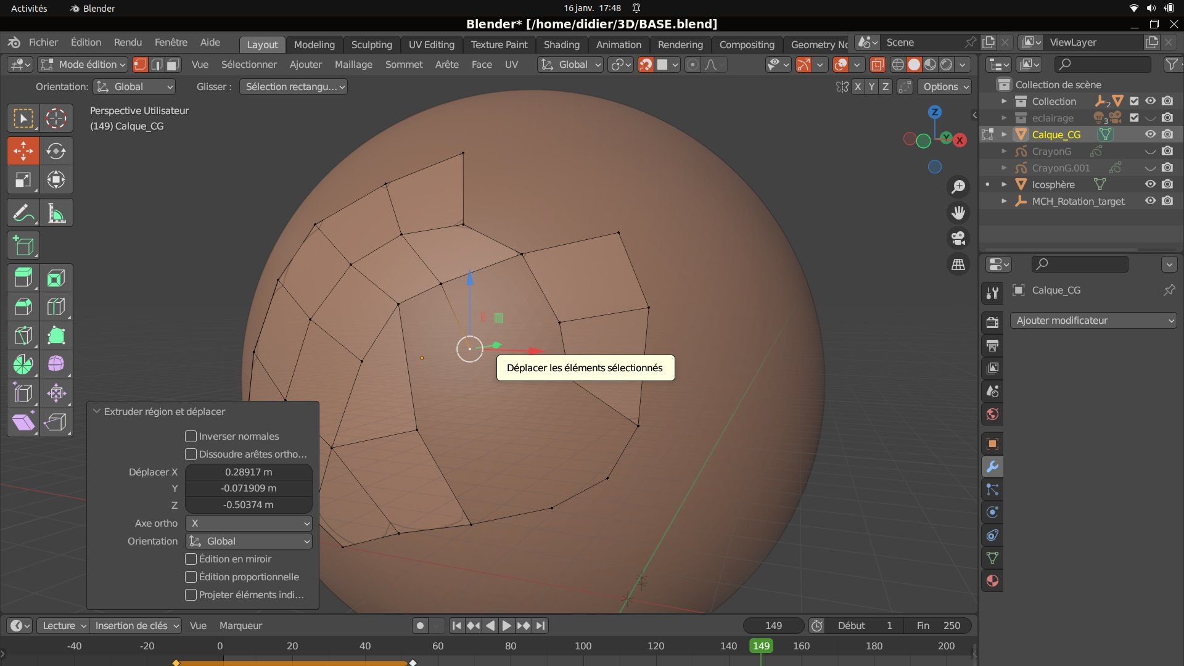Open the Maillage menu

pos(353,64)
